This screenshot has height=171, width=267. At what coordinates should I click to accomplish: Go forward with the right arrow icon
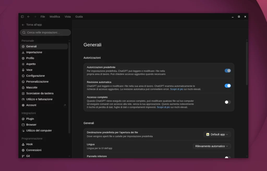[35, 17]
